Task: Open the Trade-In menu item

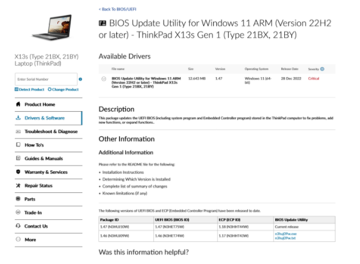Action: (48, 213)
